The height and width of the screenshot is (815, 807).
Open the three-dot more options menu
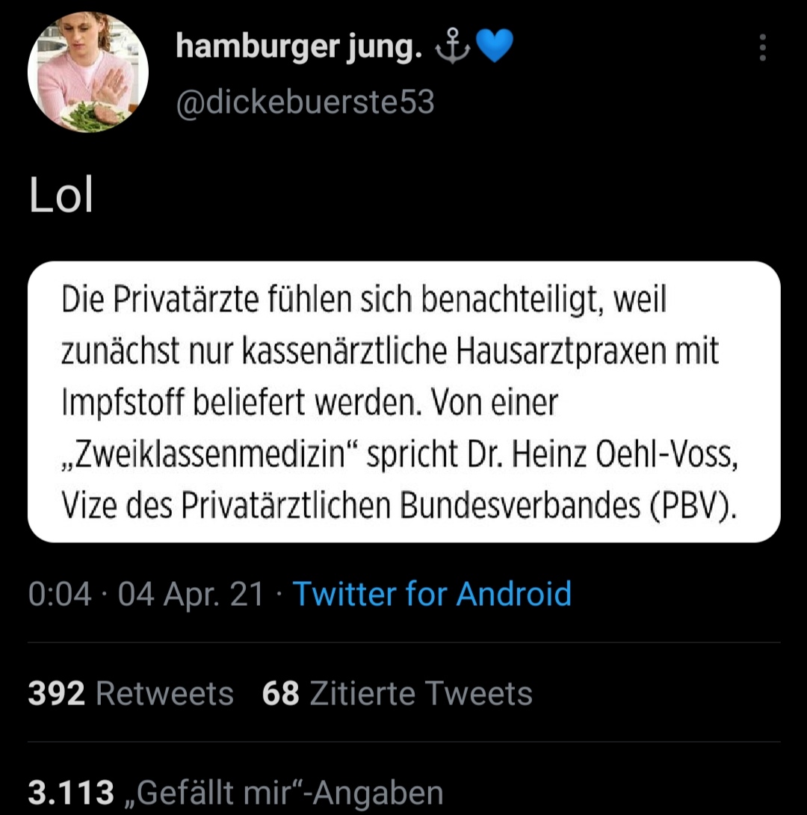point(762,48)
